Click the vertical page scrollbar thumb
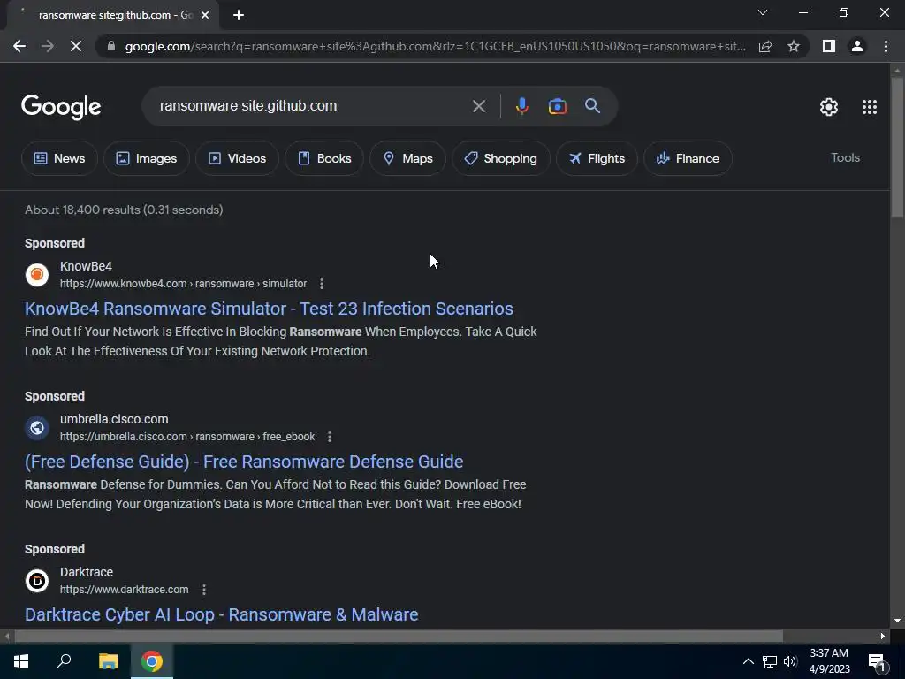 pos(897,147)
